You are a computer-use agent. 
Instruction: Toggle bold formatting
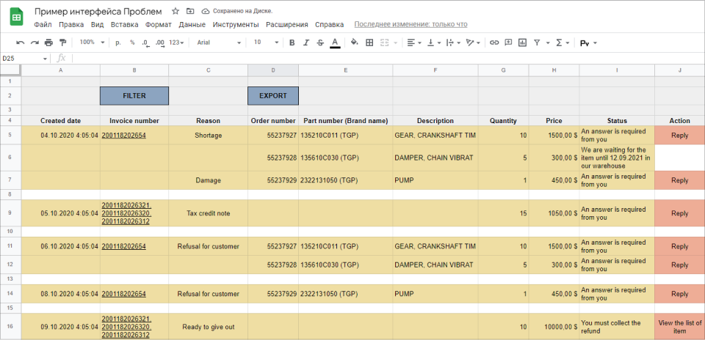292,42
